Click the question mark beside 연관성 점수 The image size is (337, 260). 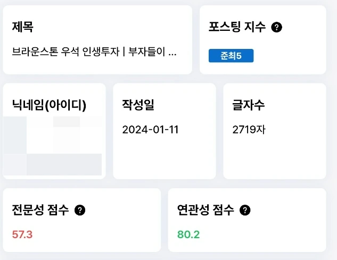point(245,210)
